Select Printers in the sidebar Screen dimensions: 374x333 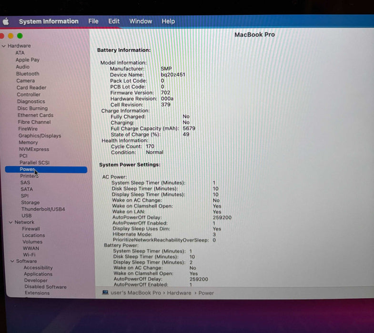pos(29,176)
